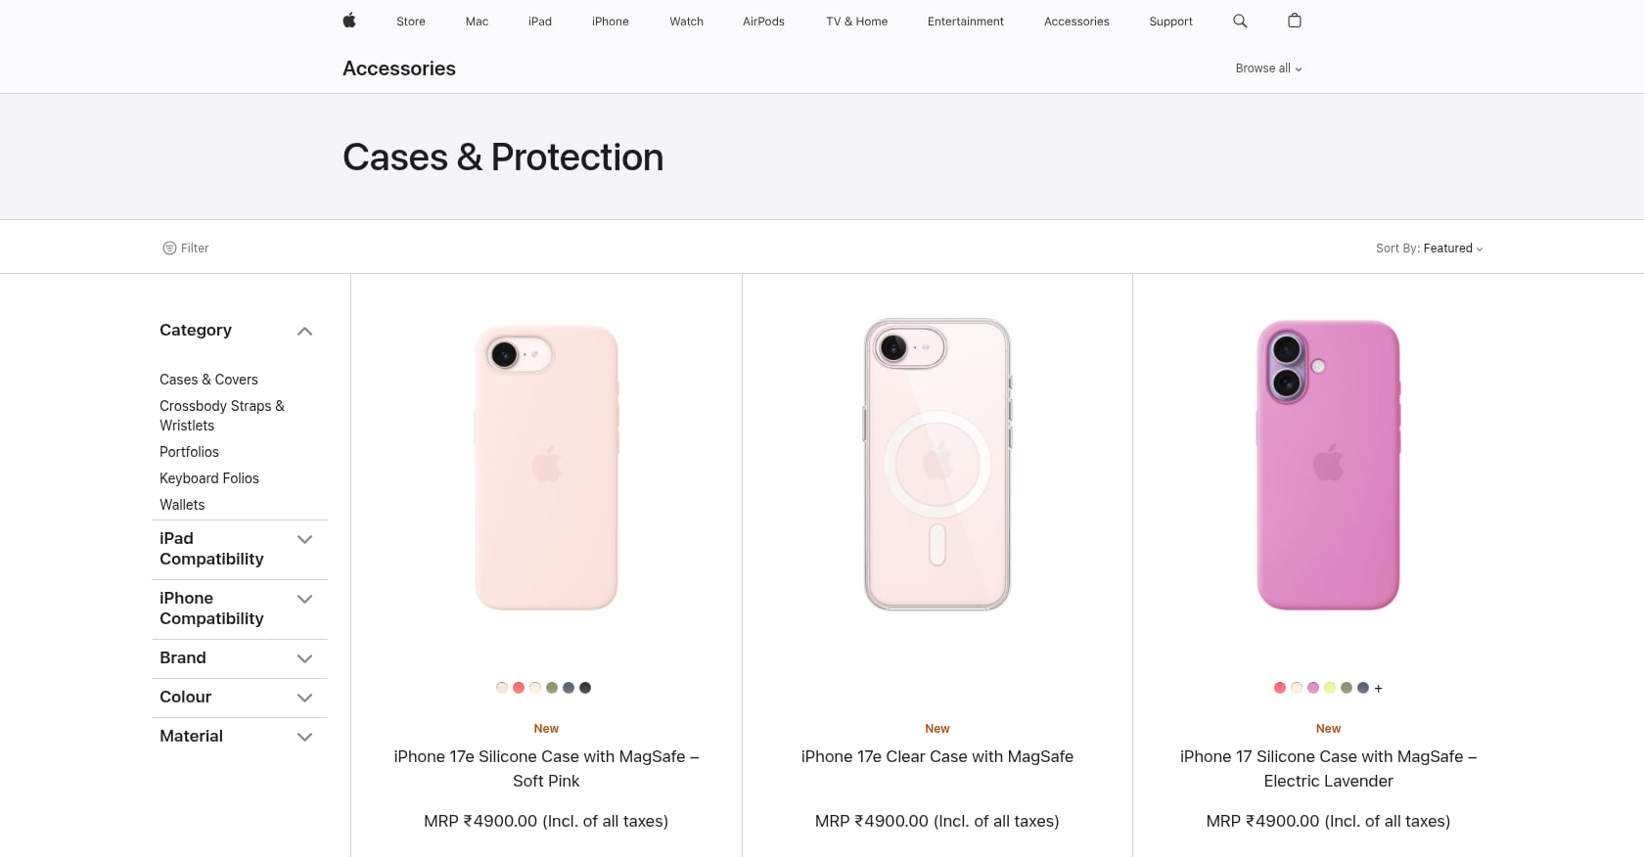Select Wallets category link
The image size is (1644, 857).
182,505
